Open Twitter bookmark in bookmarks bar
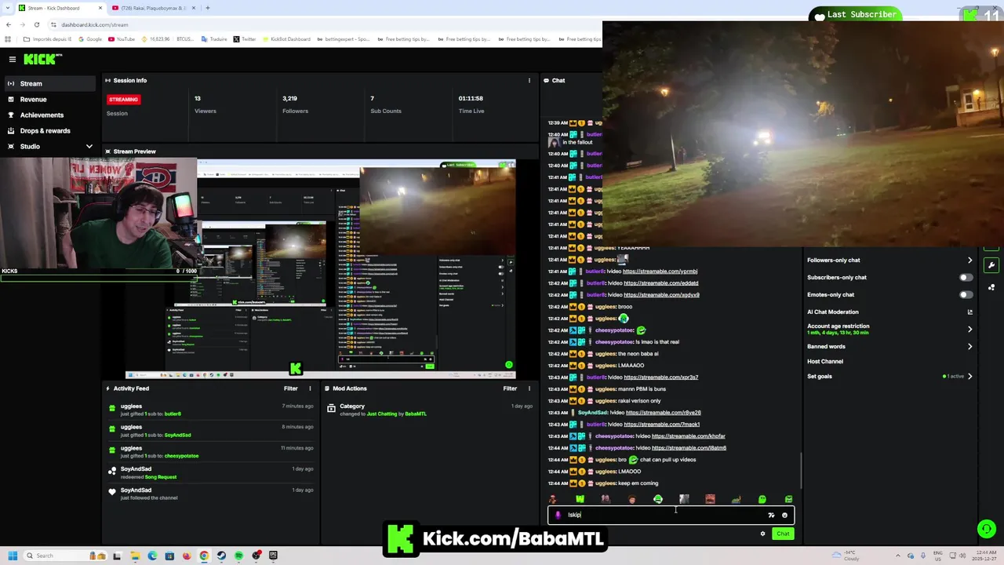Viewport: 1004px width, 565px height. click(245, 39)
